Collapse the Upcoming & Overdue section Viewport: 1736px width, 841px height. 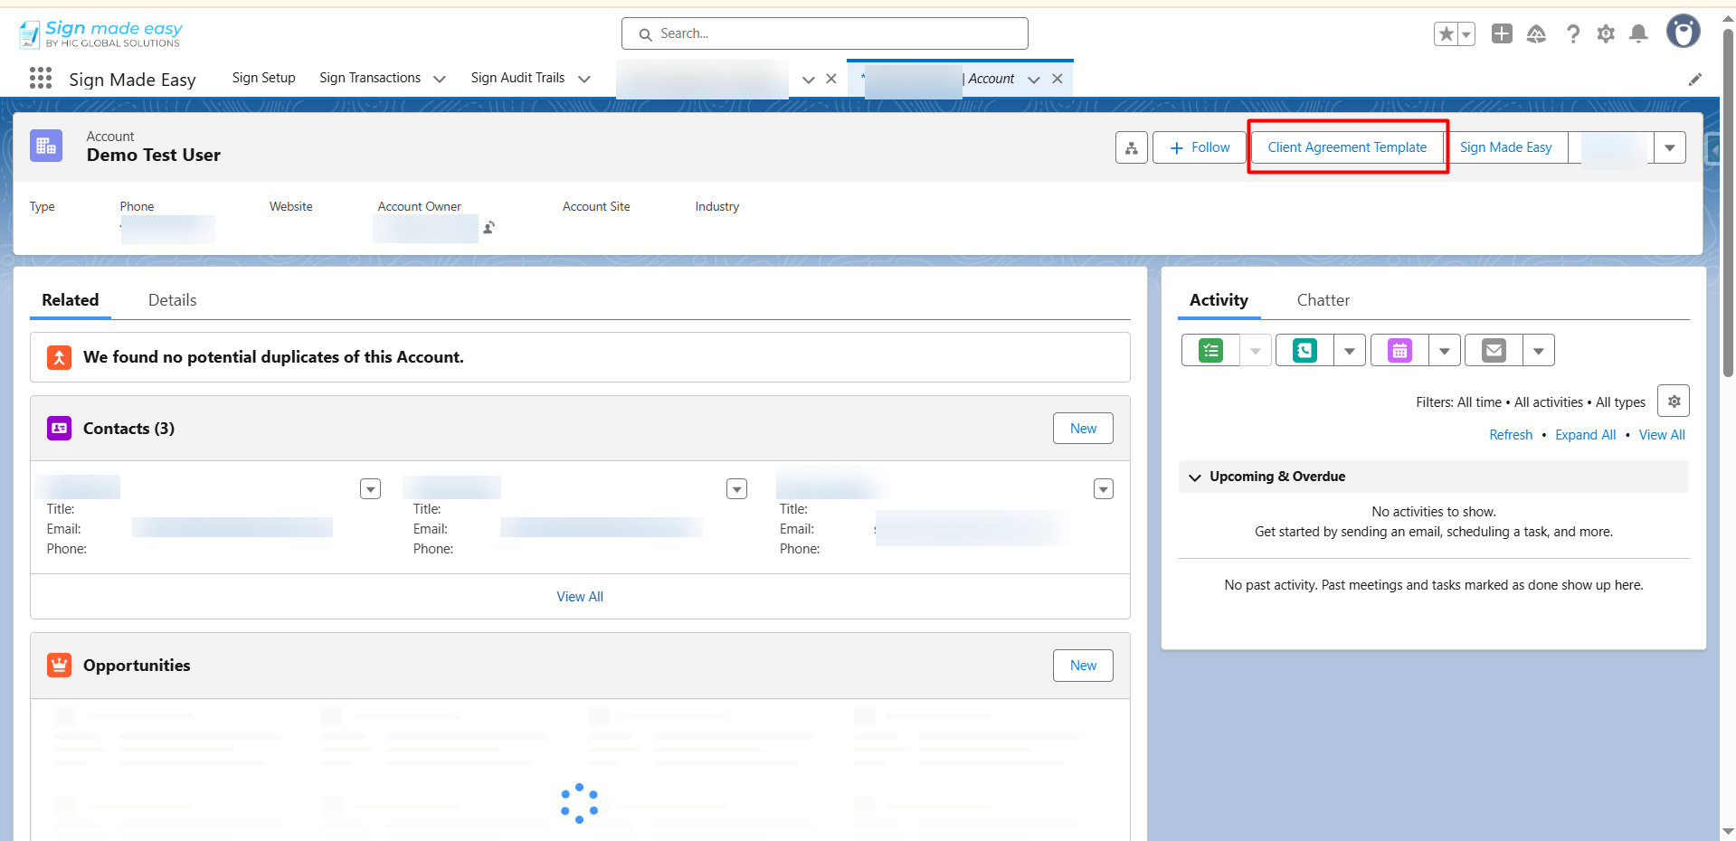(x=1195, y=477)
